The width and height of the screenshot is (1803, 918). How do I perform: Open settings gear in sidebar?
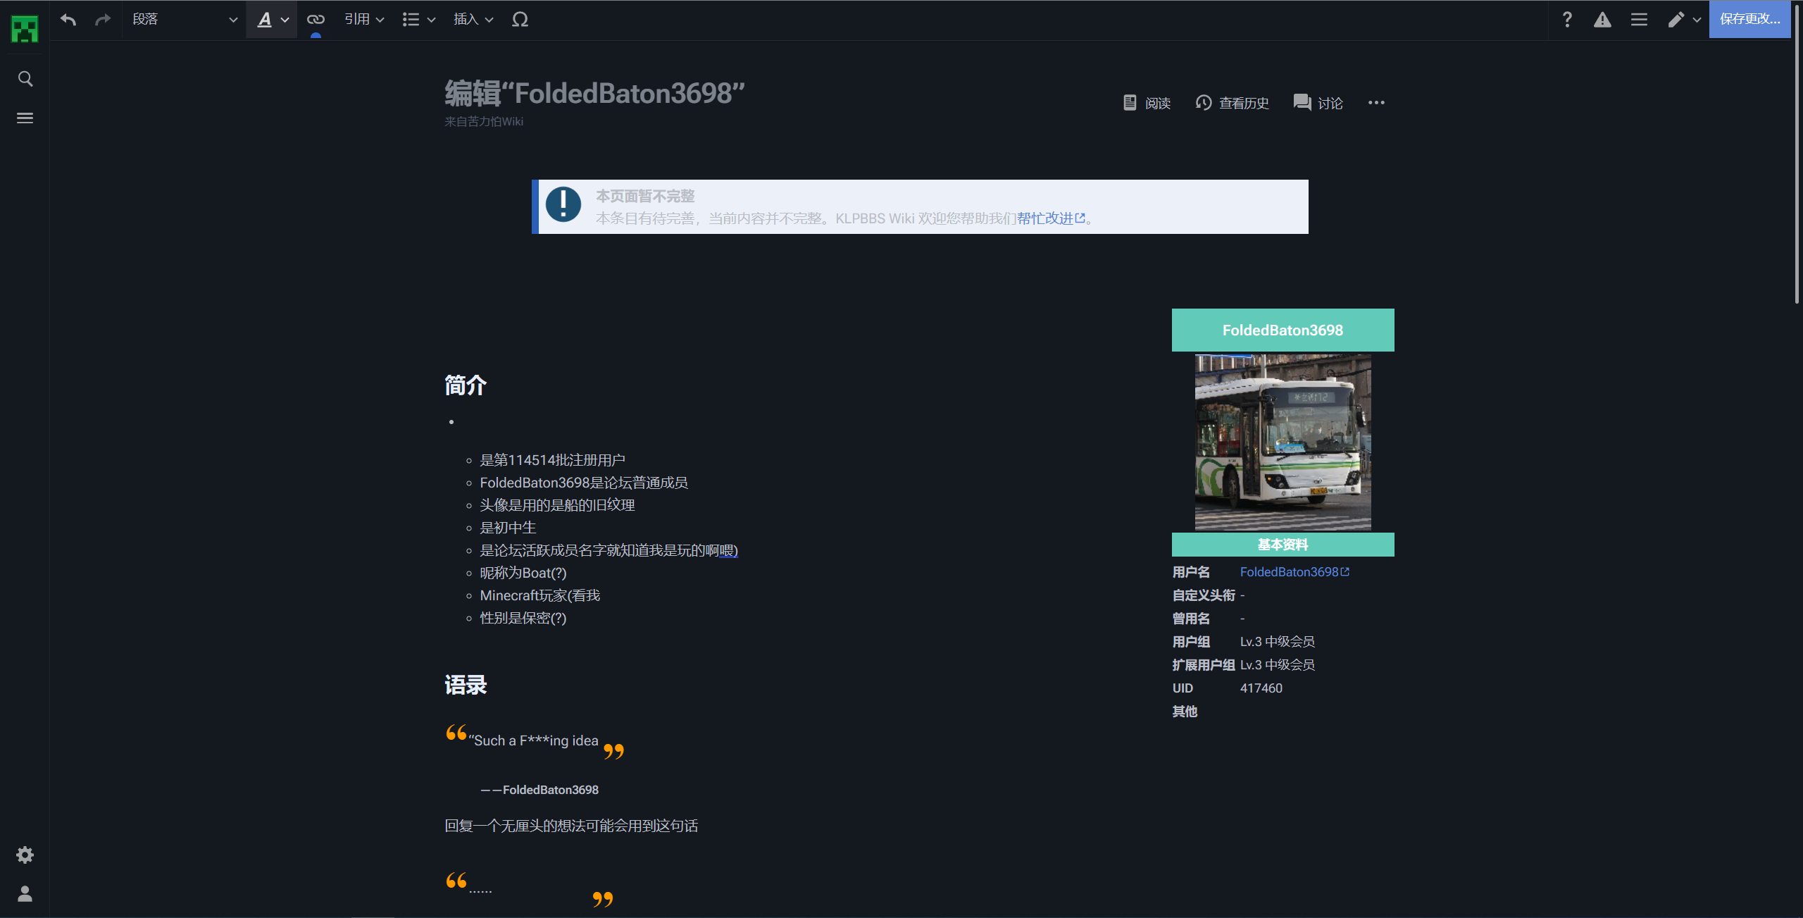coord(25,855)
